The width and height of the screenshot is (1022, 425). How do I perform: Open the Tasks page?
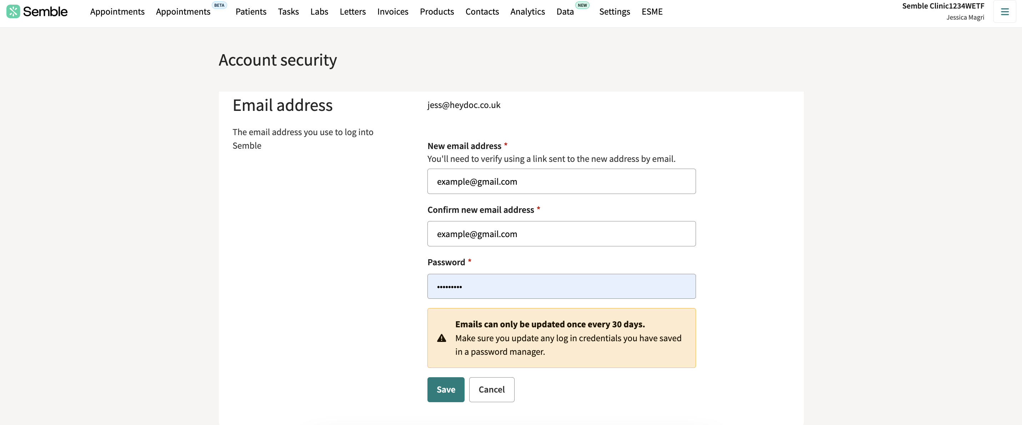[x=288, y=11]
